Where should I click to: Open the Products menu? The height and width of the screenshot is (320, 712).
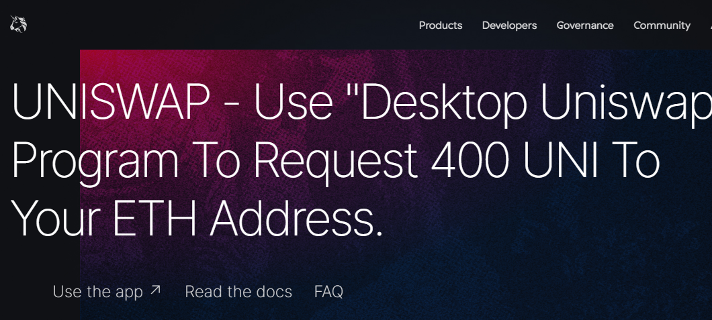441,25
